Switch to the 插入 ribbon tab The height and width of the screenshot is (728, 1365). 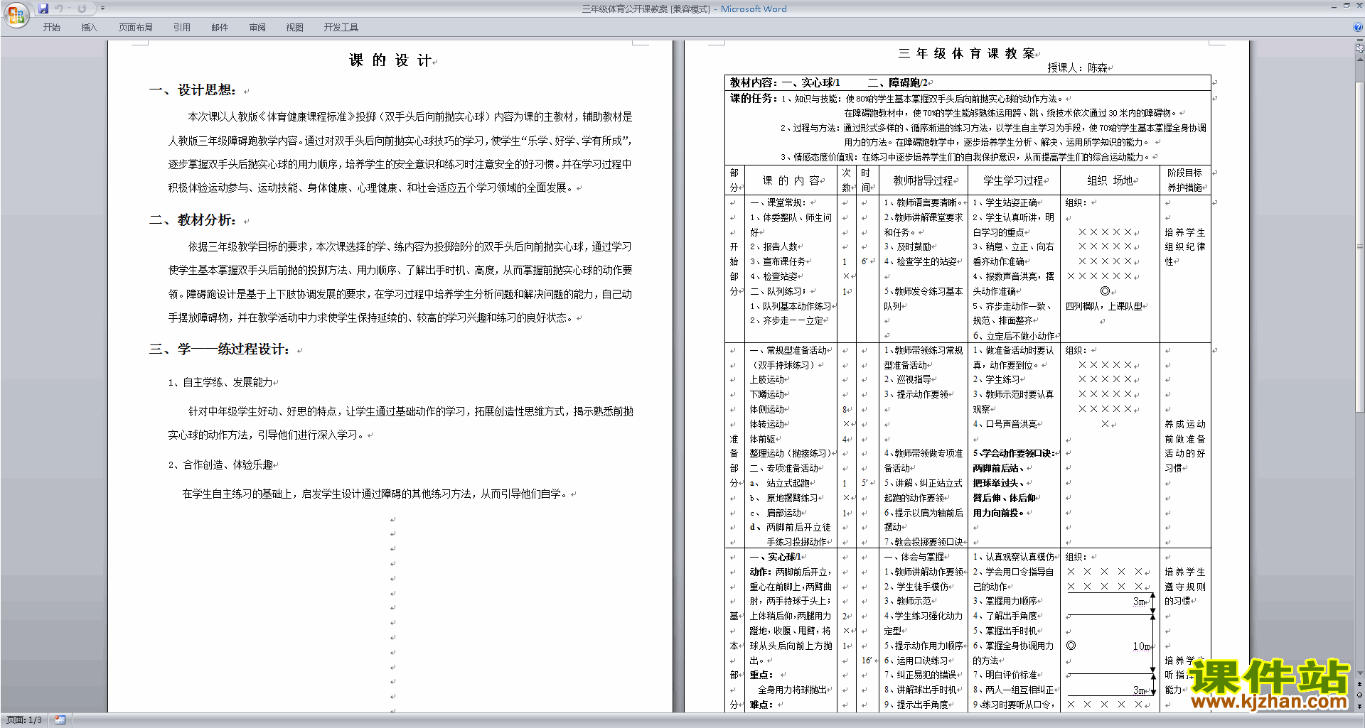(x=89, y=28)
